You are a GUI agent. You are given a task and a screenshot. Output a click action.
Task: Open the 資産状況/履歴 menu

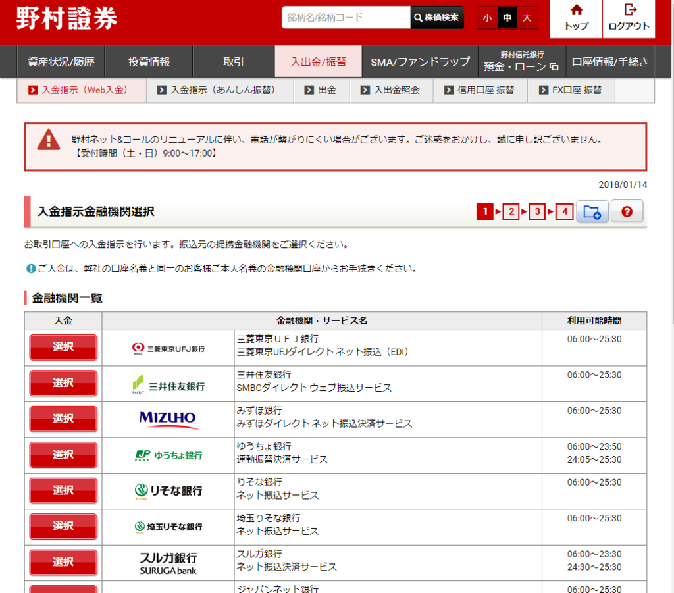tap(61, 62)
